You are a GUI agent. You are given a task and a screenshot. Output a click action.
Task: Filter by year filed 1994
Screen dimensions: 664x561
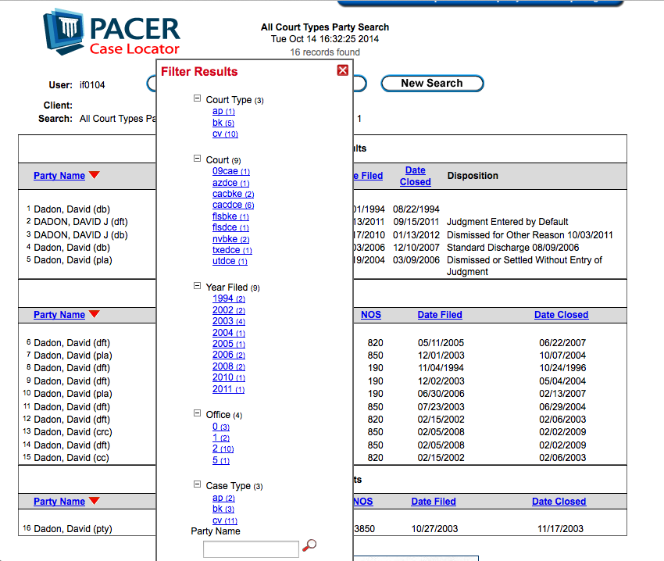point(229,298)
